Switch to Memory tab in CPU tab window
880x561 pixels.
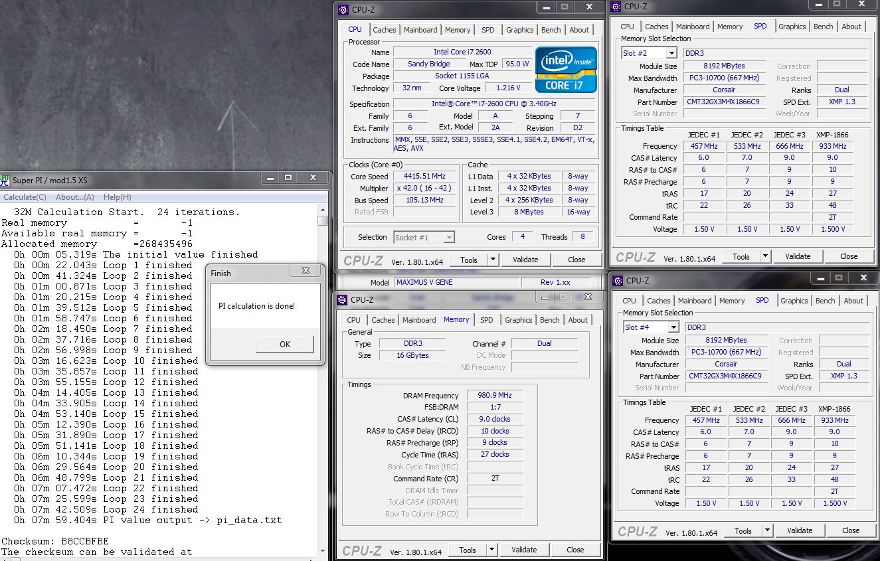coord(458,30)
